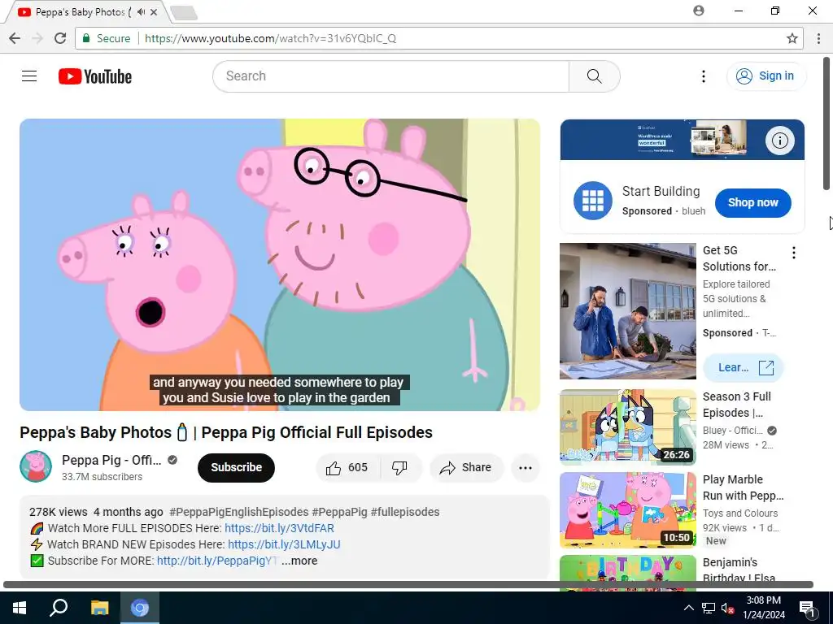Click the vertical page scrollbar thumb
Image resolution: width=833 pixels, height=624 pixels.
[826, 123]
